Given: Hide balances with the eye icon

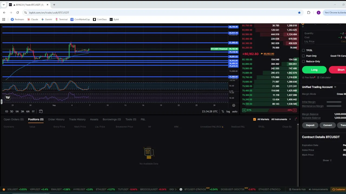Looking at the screenshot, I should pos(335,87).
